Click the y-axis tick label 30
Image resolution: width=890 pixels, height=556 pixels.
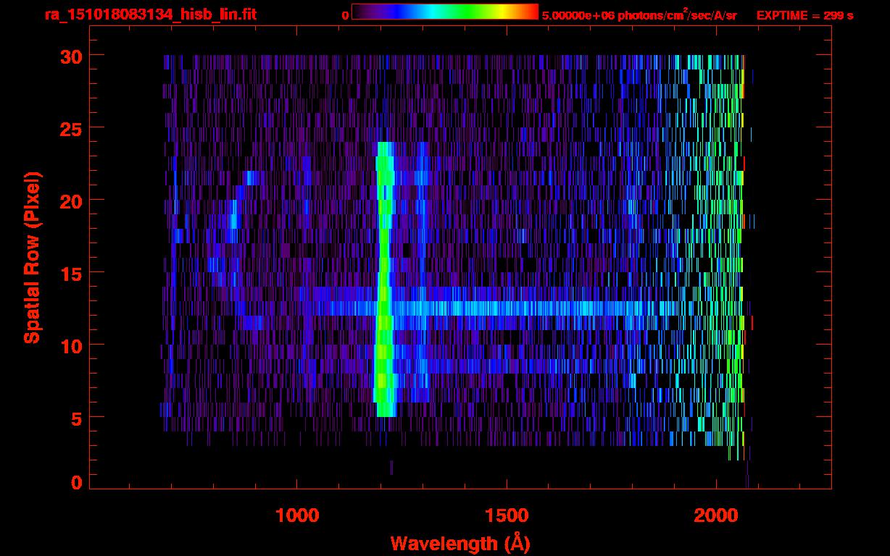coord(70,56)
